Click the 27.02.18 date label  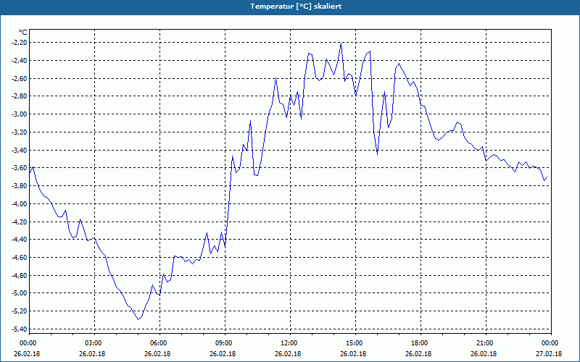(549, 354)
